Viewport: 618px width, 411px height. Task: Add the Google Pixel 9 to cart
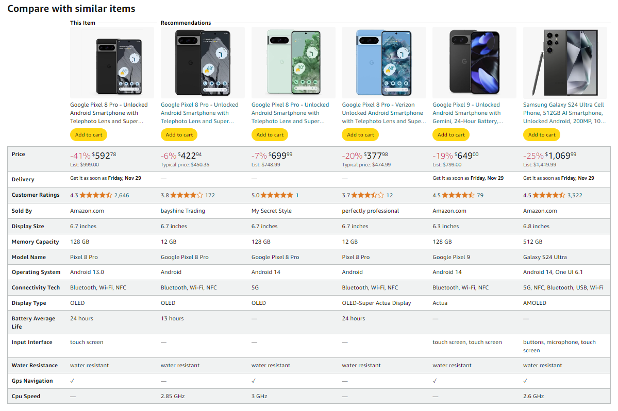[x=451, y=134]
